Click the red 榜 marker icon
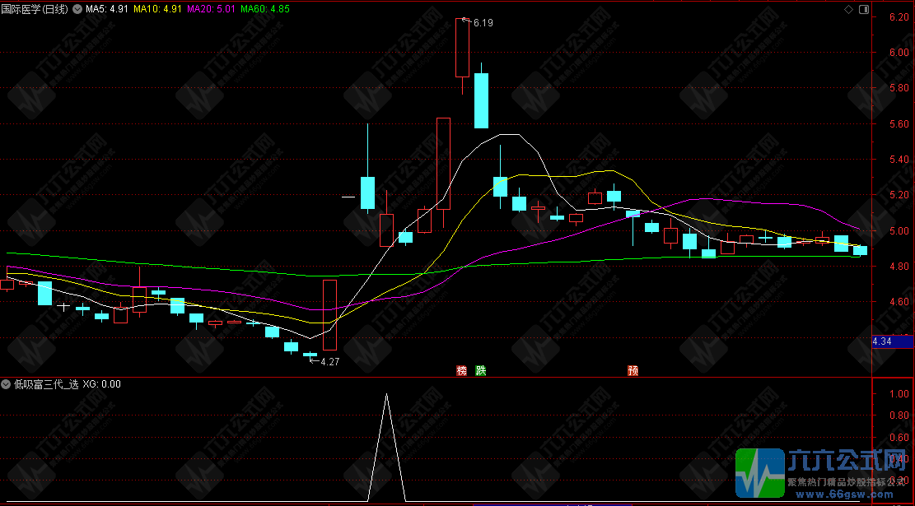Image resolution: width=915 pixels, height=506 pixels. pyautogui.click(x=462, y=370)
